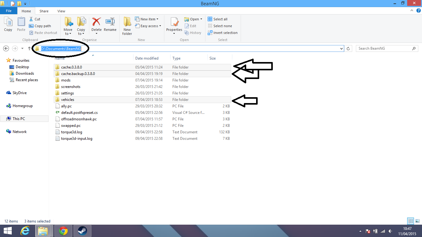The height and width of the screenshot is (237, 422).
Task: Open the Windows Start button
Action: click(x=7, y=231)
